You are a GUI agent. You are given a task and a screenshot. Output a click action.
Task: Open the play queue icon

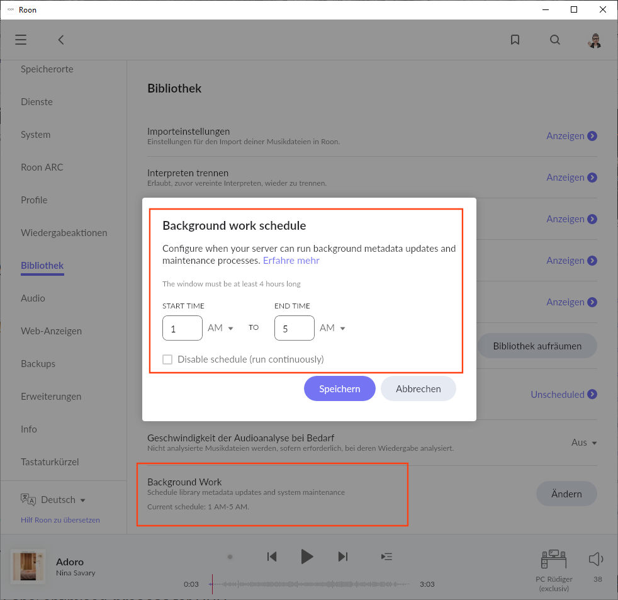pyautogui.click(x=386, y=556)
